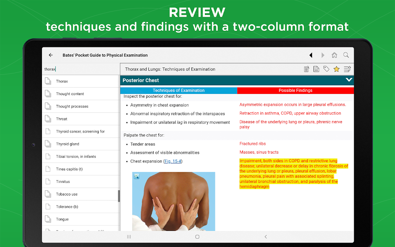This screenshot has height=247, width=395.
Task: Open the notes icon in topic toolbar
Action: coord(306,69)
